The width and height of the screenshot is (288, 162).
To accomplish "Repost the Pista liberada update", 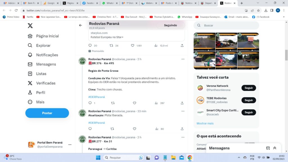I will pyautogui.click(x=112, y=129).
